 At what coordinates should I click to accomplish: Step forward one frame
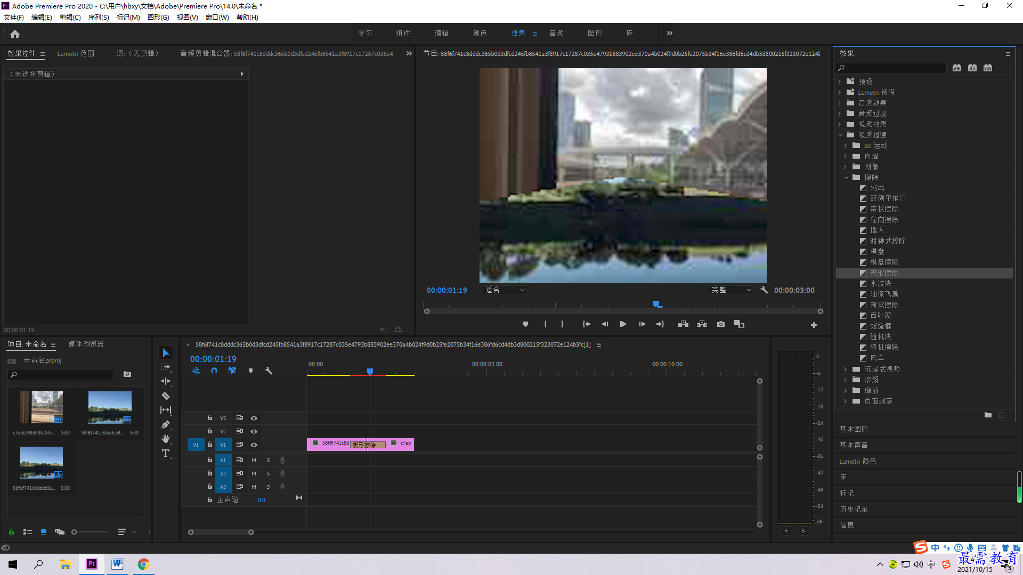point(642,324)
